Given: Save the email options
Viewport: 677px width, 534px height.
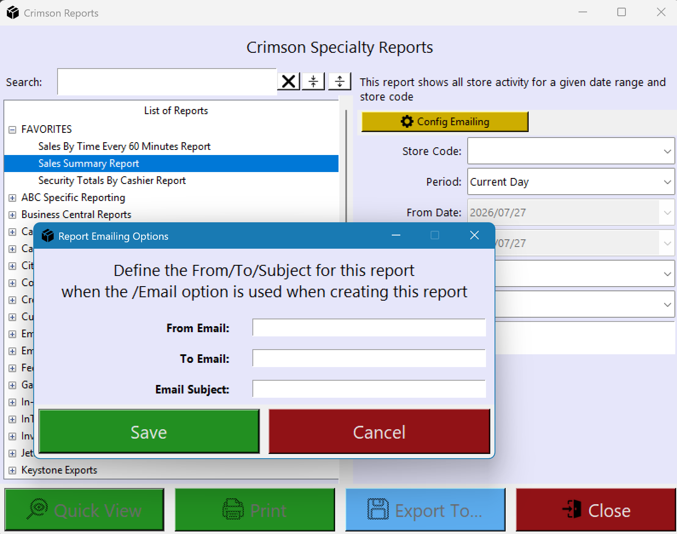Looking at the screenshot, I should 149,431.
